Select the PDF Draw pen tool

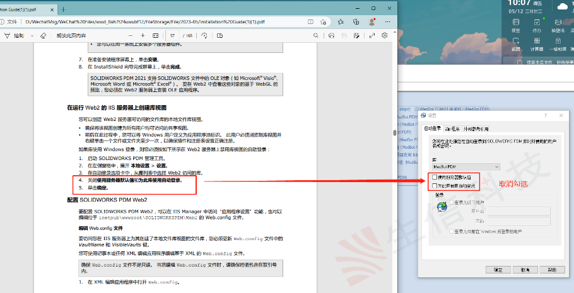15,35
